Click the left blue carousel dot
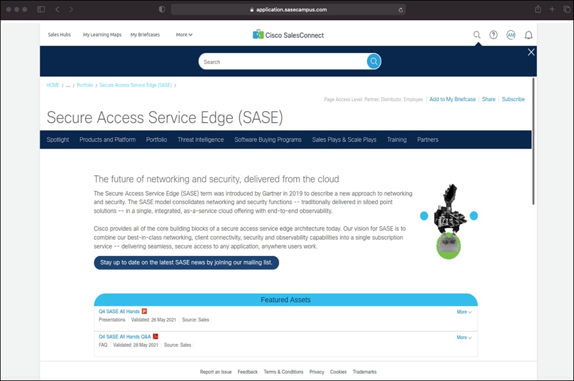Viewport: 574px width, 381px height. pyautogui.click(x=424, y=216)
